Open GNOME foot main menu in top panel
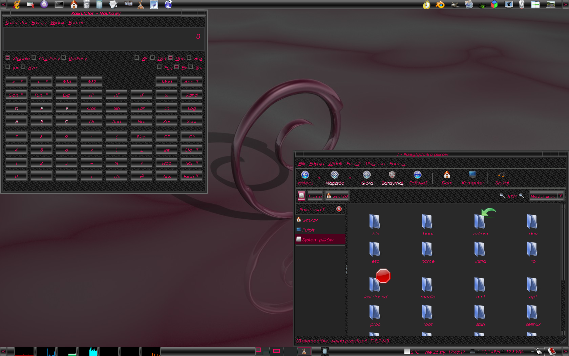569x356 pixels. click(x=17, y=4)
